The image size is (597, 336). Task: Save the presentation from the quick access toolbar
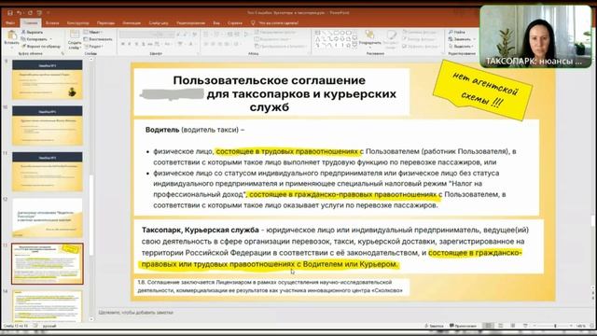pyautogui.click(x=10, y=13)
